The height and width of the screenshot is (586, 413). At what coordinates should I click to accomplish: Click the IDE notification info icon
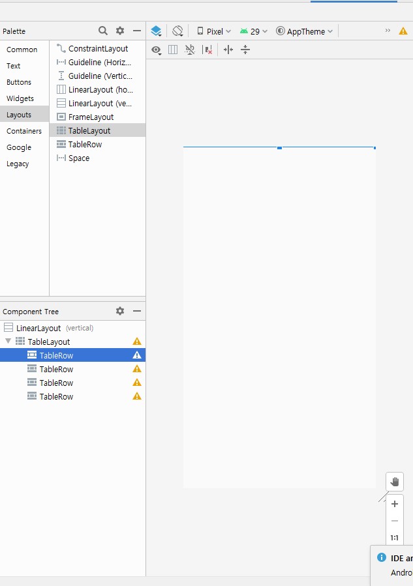point(382,557)
